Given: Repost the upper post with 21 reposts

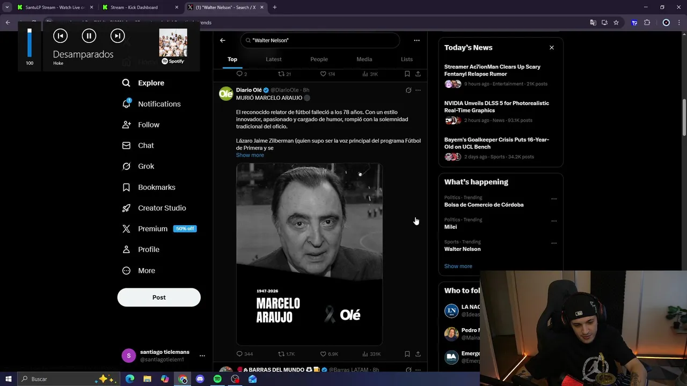Looking at the screenshot, I should coord(284,74).
